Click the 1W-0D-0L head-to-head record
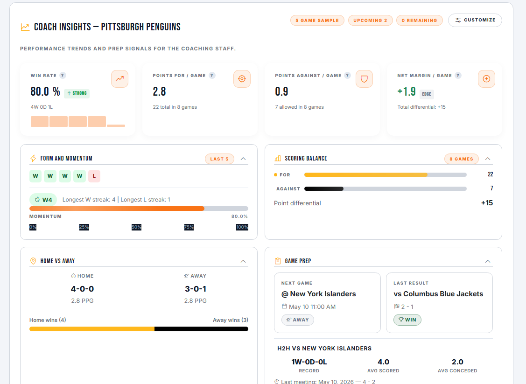This screenshot has width=526, height=384. (x=309, y=362)
